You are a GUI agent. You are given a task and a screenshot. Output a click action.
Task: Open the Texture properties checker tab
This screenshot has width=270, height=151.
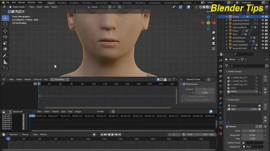tap(221, 133)
